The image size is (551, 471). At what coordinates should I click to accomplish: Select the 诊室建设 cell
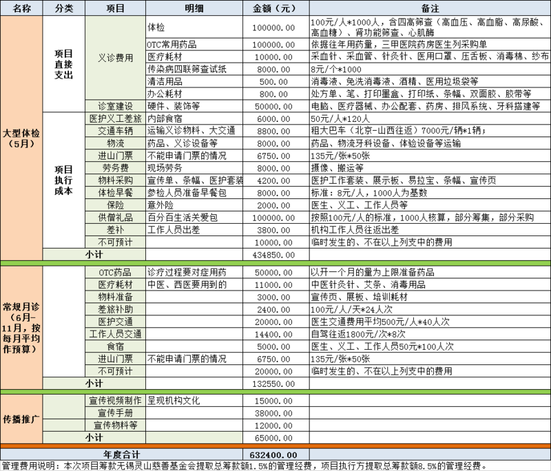115,106
